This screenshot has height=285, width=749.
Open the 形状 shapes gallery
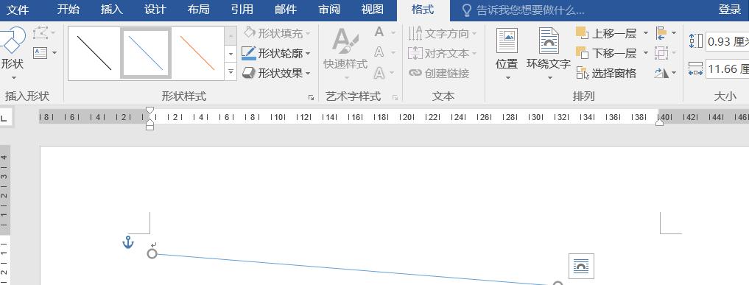click(13, 54)
